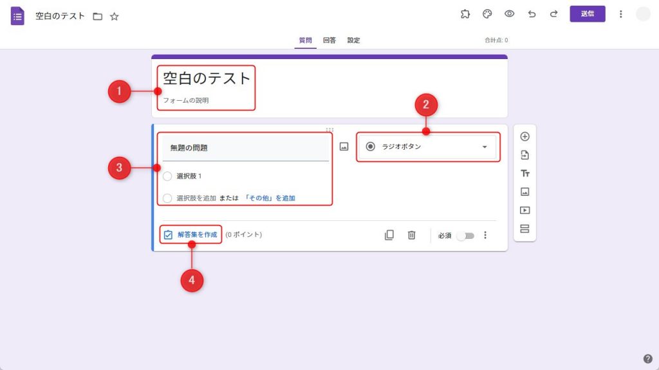Import questions from the sidebar
Viewport: 659px width, 370px height.
pyautogui.click(x=524, y=155)
